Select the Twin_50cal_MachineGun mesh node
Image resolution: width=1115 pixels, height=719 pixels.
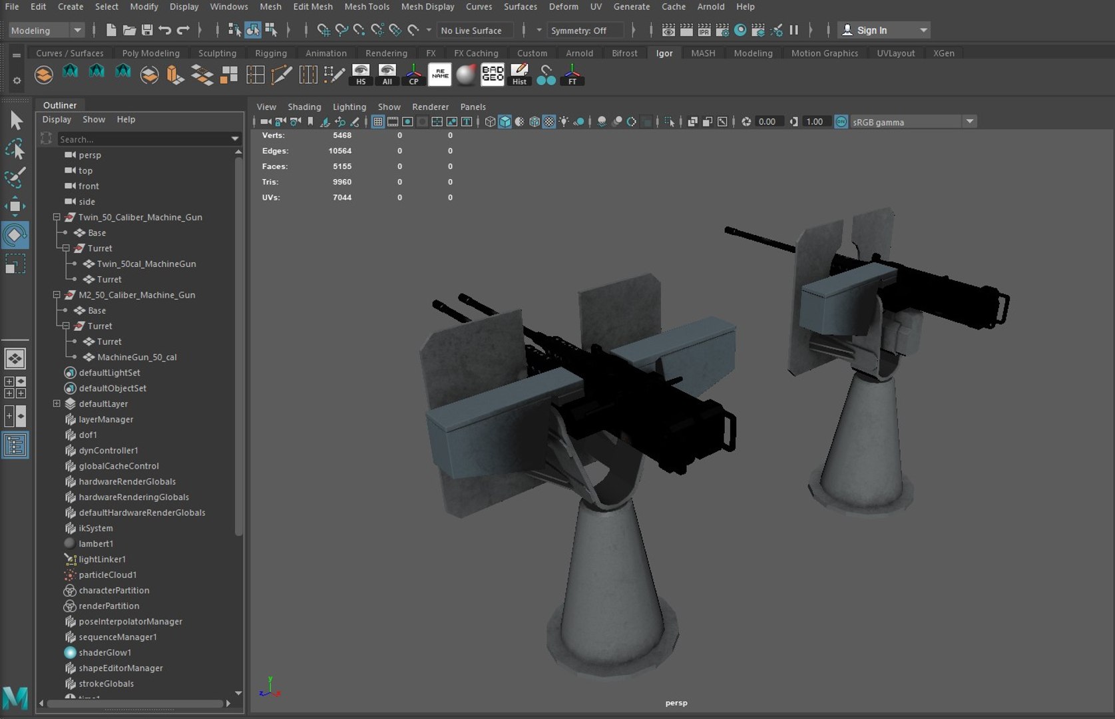[x=146, y=264]
